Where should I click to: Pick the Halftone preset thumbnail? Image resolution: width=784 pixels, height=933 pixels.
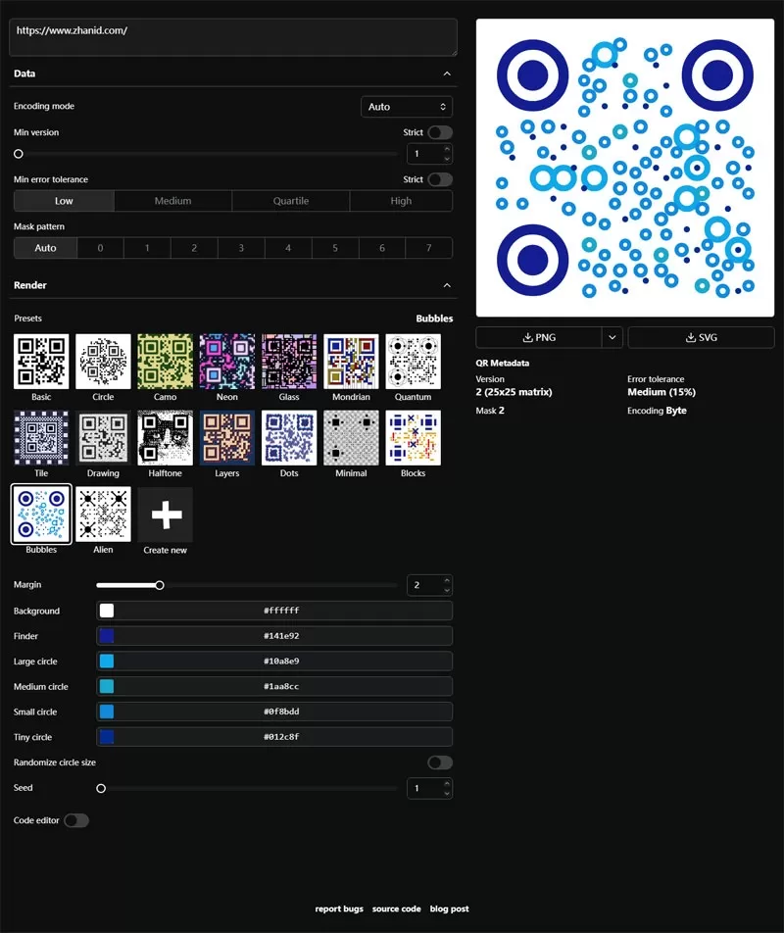click(x=165, y=437)
